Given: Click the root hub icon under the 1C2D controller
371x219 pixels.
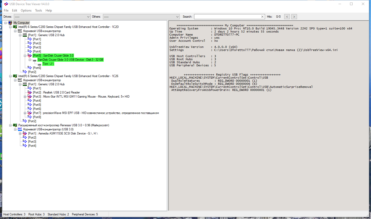Looking at the screenshot, I should pyautogui.click(x=20, y=31).
